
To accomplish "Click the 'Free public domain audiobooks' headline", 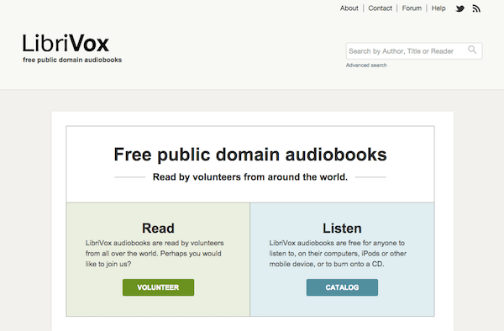I will (x=250, y=155).
